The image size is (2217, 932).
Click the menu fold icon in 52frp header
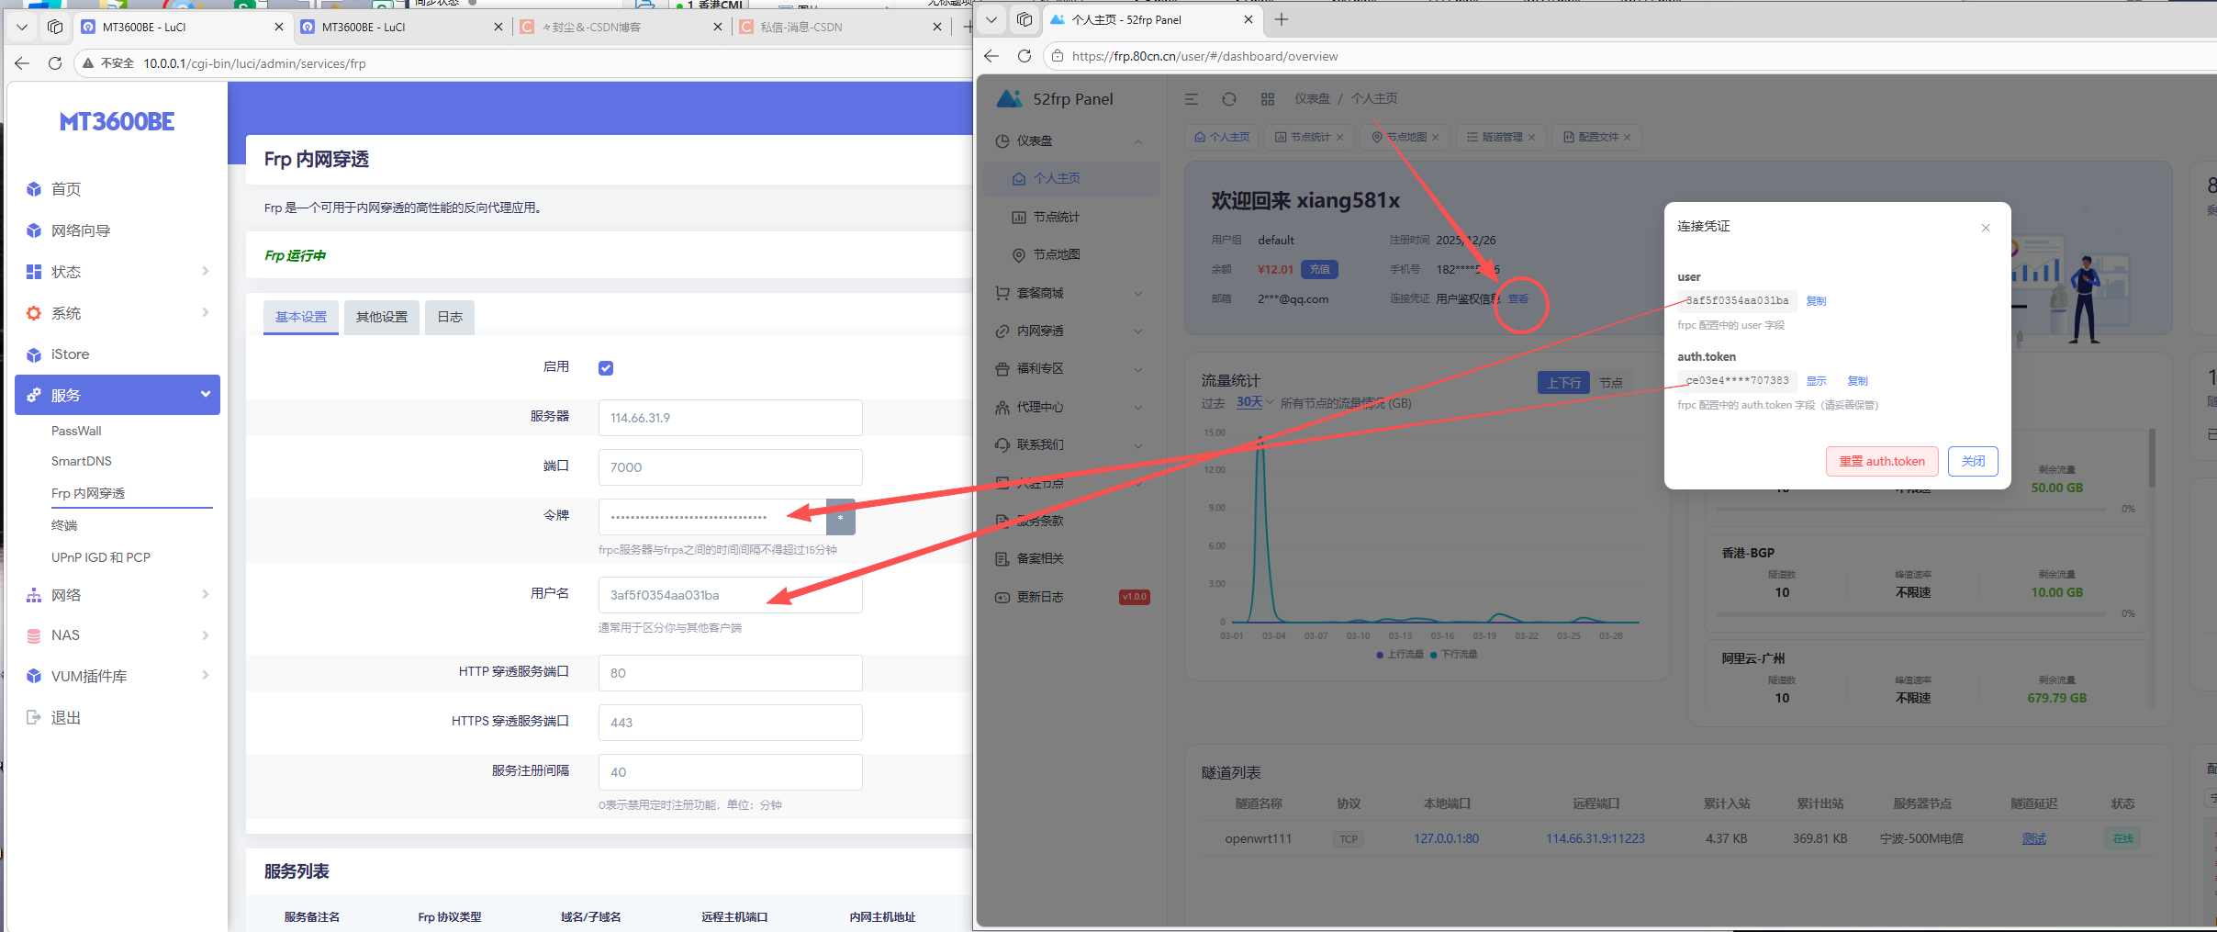(1192, 99)
